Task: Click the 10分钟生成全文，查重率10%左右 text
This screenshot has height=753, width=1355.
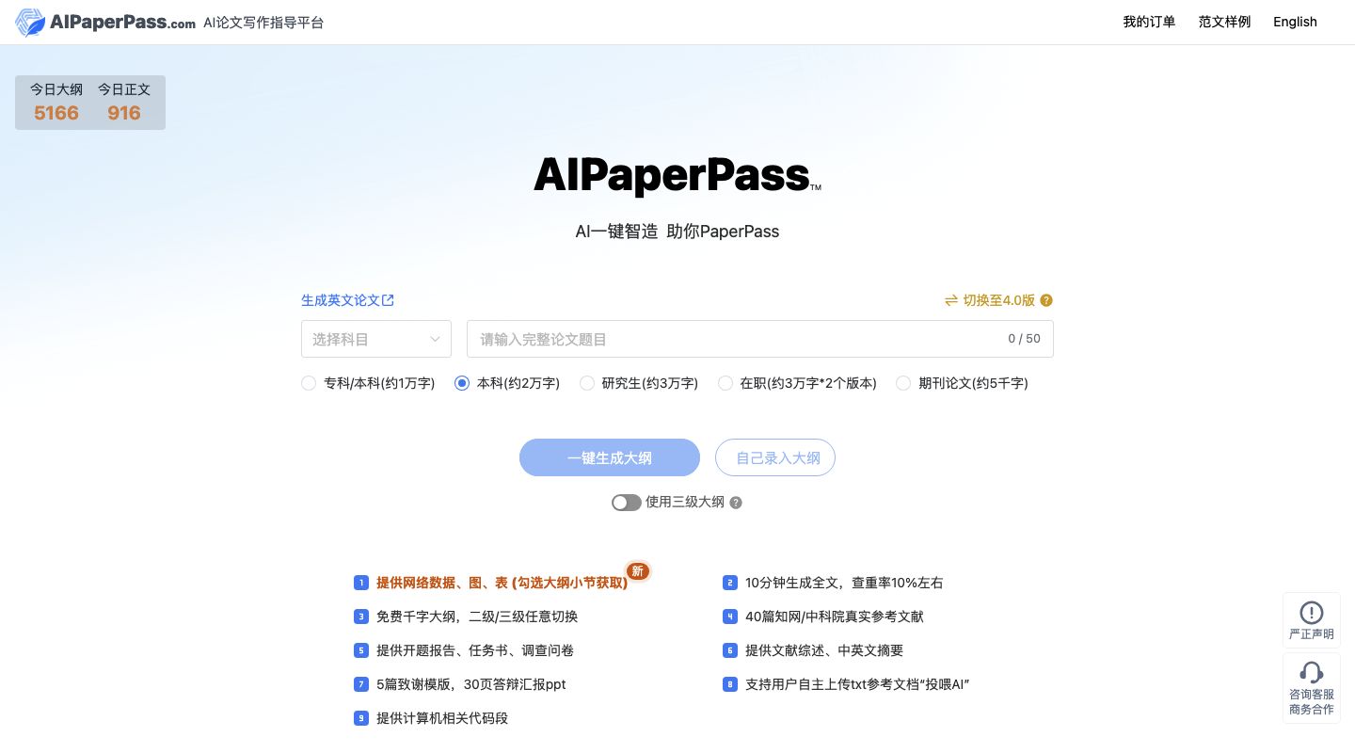Action: [844, 583]
